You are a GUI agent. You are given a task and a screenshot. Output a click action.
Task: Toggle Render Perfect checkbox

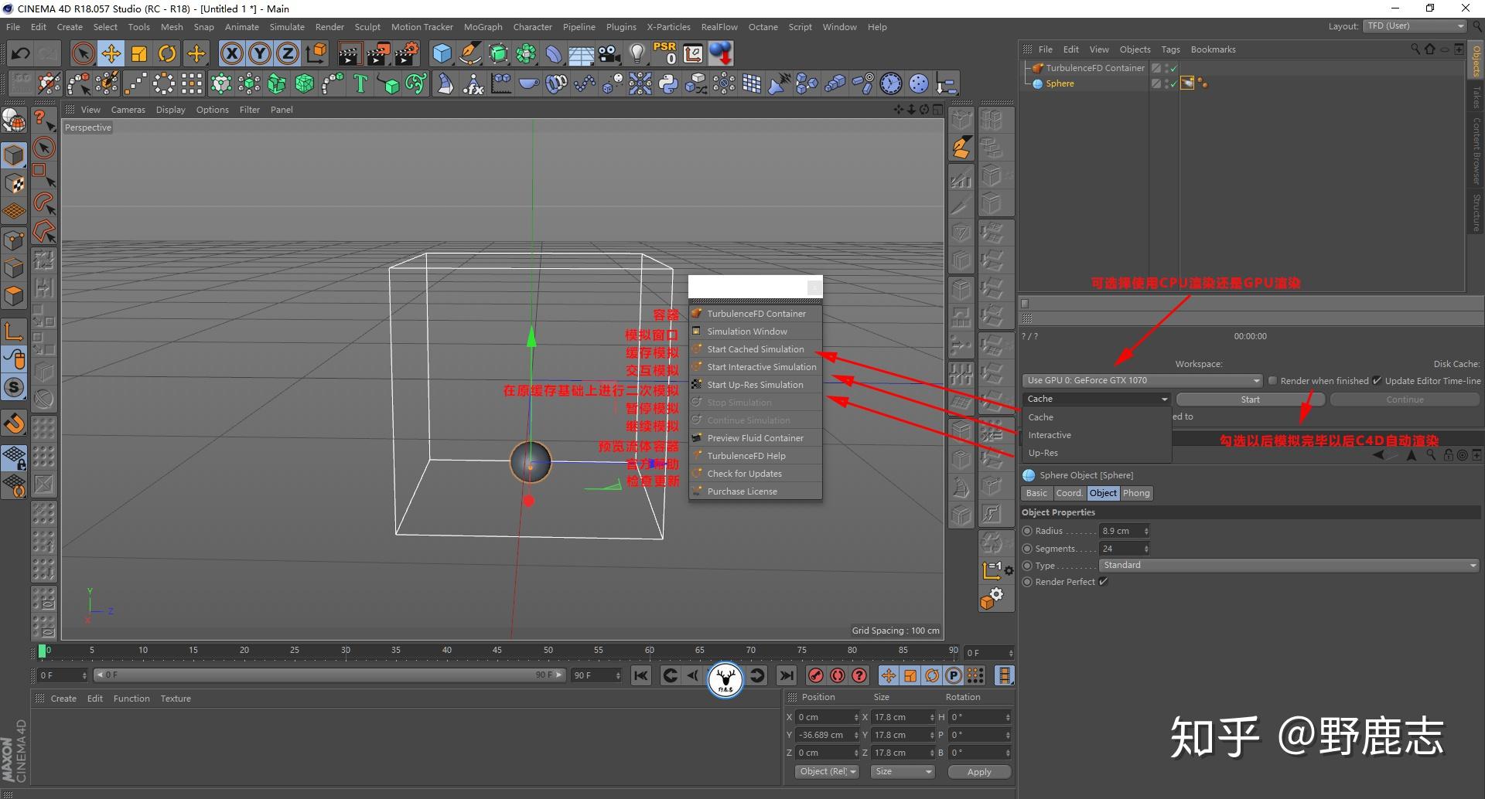[x=1104, y=582]
